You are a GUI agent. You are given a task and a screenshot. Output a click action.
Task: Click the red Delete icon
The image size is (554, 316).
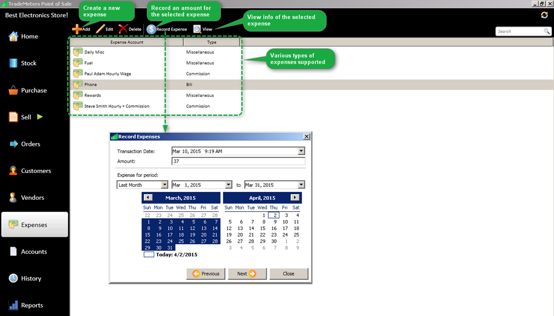coord(123,29)
